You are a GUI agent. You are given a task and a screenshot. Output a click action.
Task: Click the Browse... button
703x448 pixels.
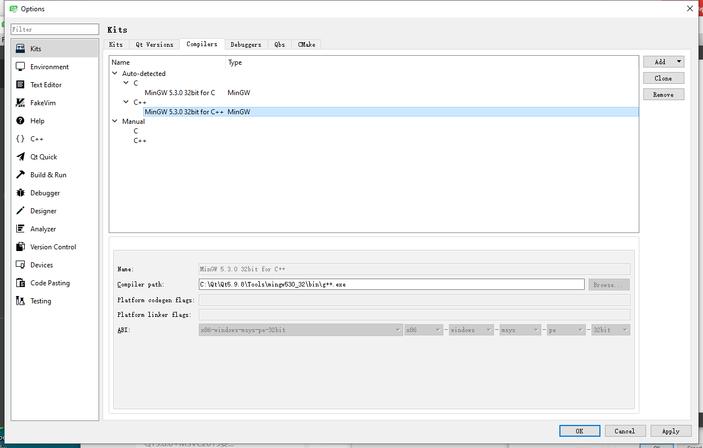pos(609,285)
